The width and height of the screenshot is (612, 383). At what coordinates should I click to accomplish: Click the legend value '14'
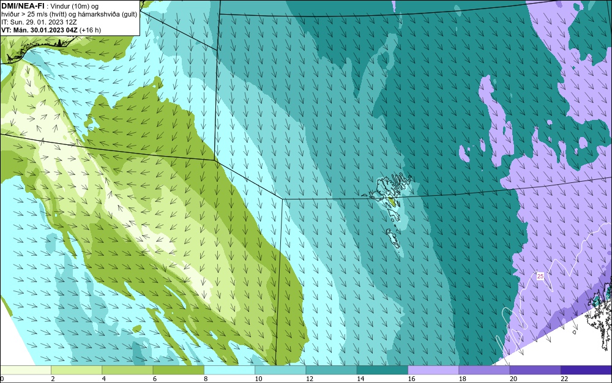pos(360,379)
